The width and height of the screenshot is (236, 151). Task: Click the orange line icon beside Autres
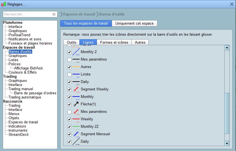(76, 67)
